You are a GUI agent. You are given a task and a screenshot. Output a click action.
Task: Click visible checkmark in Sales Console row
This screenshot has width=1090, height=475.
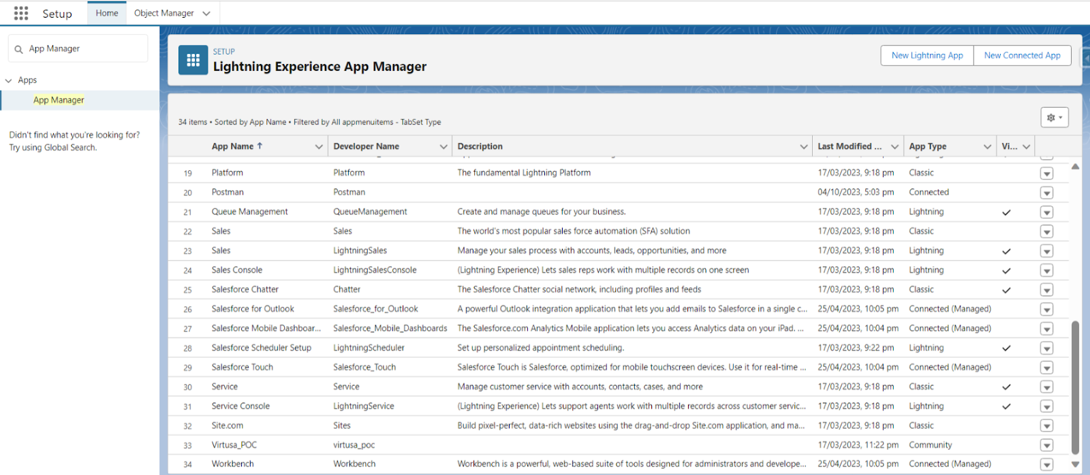(1006, 271)
